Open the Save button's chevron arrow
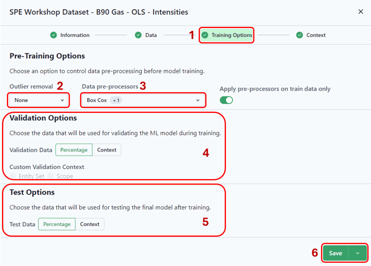 (x=358, y=253)
